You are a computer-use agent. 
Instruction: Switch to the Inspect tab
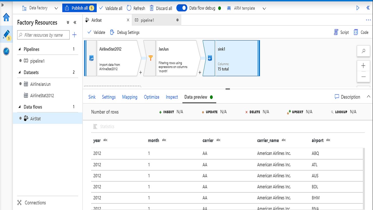(x=172, y=97)
